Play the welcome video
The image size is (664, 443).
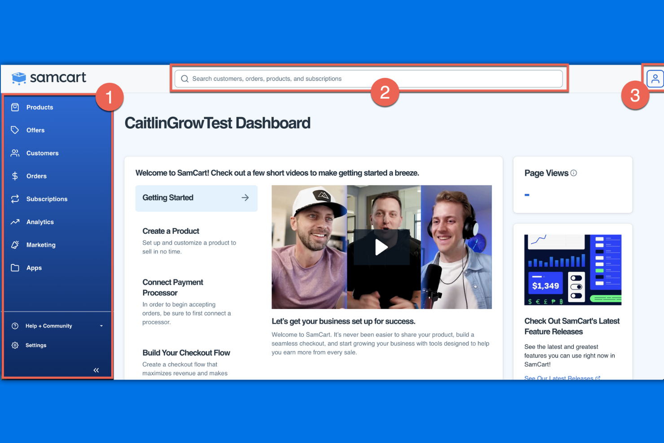(x=381, y=247)
